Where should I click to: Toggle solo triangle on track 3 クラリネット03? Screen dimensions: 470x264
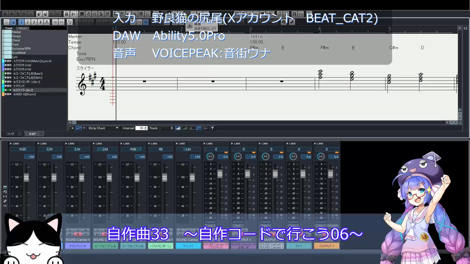click(11, 69)
